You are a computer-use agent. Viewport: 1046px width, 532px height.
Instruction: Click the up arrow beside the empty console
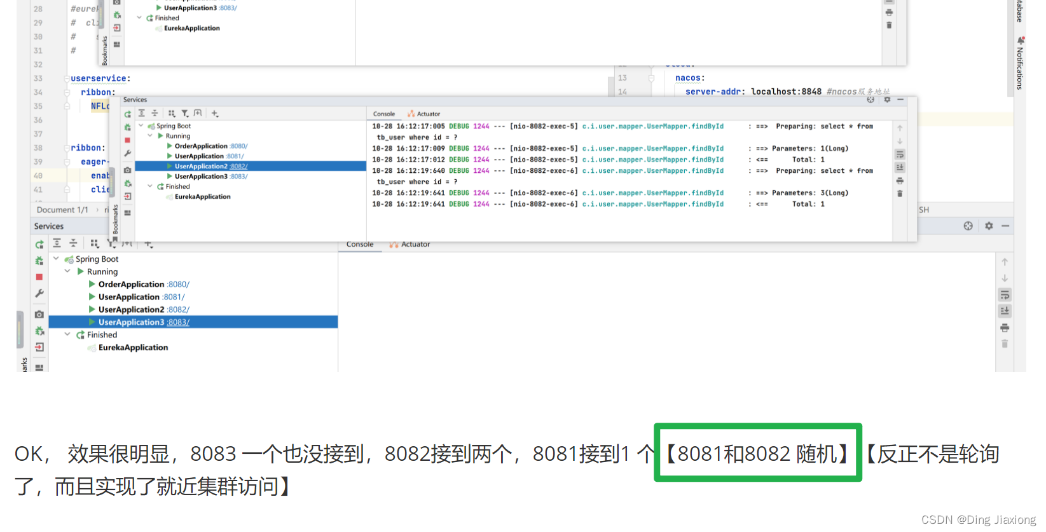[x=1005, y=262]
